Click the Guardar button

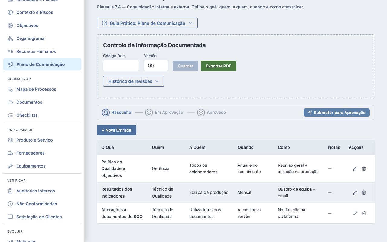185,66
